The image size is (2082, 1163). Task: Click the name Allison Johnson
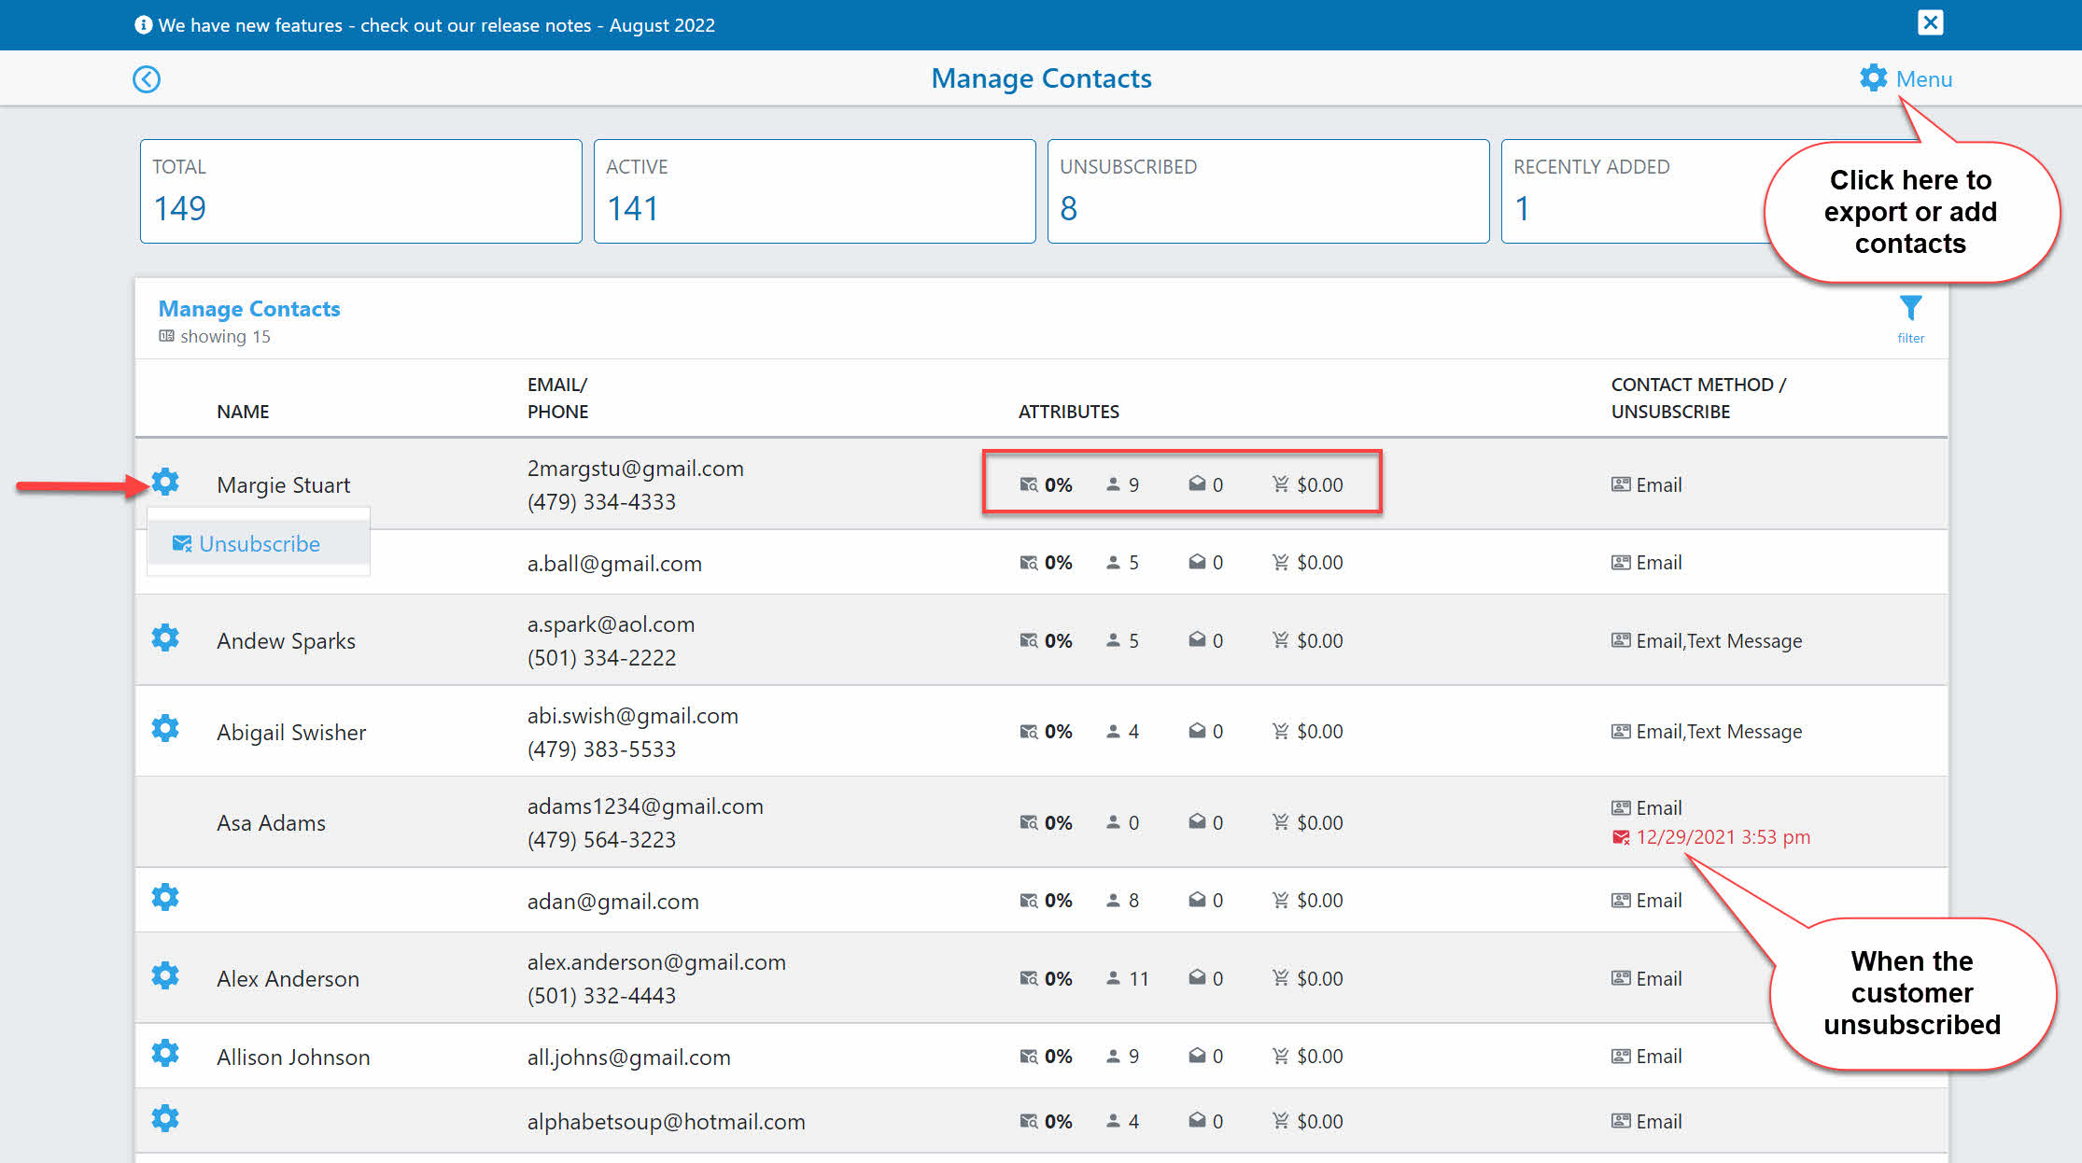[x=293, y=1058]
